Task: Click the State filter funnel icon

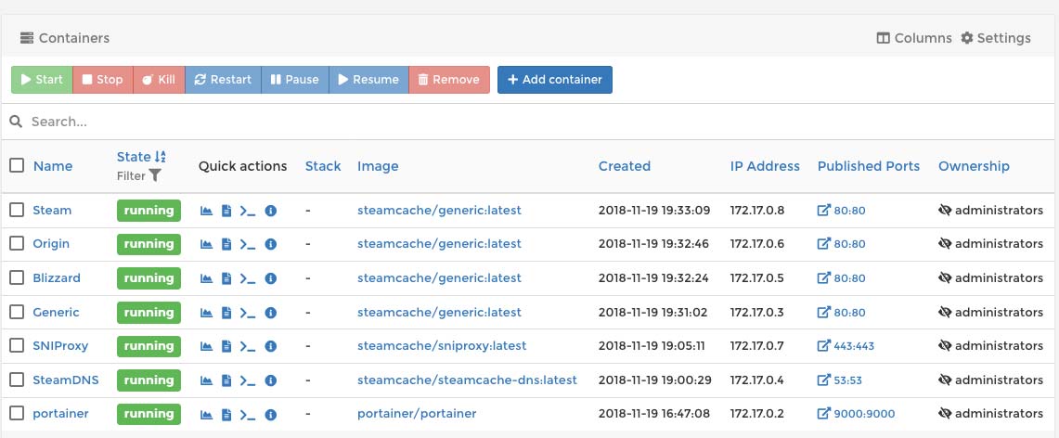Action: pyautogui.click(x=155, y=175)
